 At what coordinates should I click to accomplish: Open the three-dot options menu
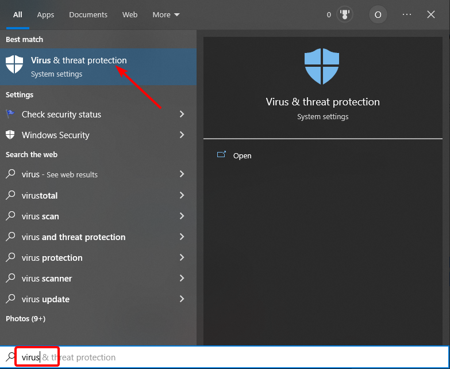pyautogui.click(x=407, y=15)
